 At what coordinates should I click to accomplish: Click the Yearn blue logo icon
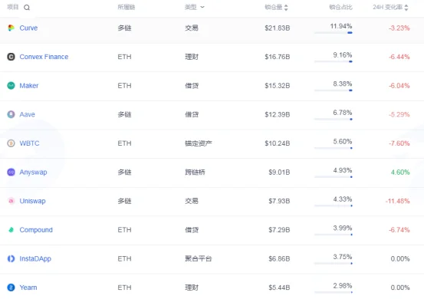pyautogui.click(x=11, y=287)
